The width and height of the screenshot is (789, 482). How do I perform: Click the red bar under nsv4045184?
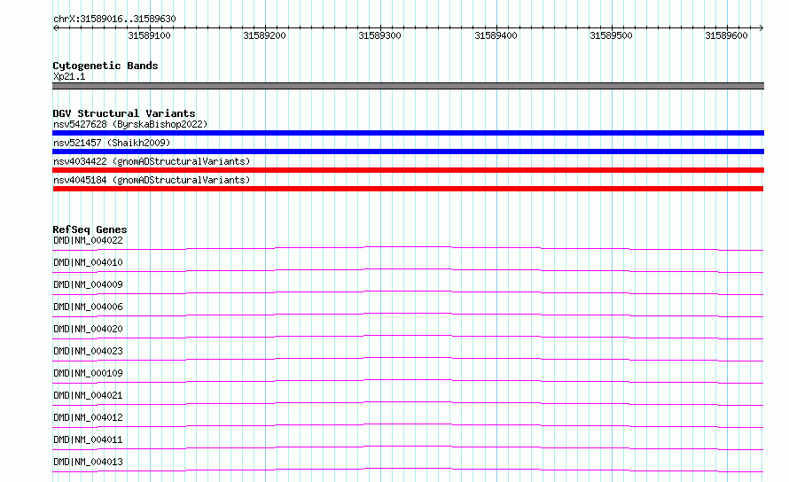(408, 189)
